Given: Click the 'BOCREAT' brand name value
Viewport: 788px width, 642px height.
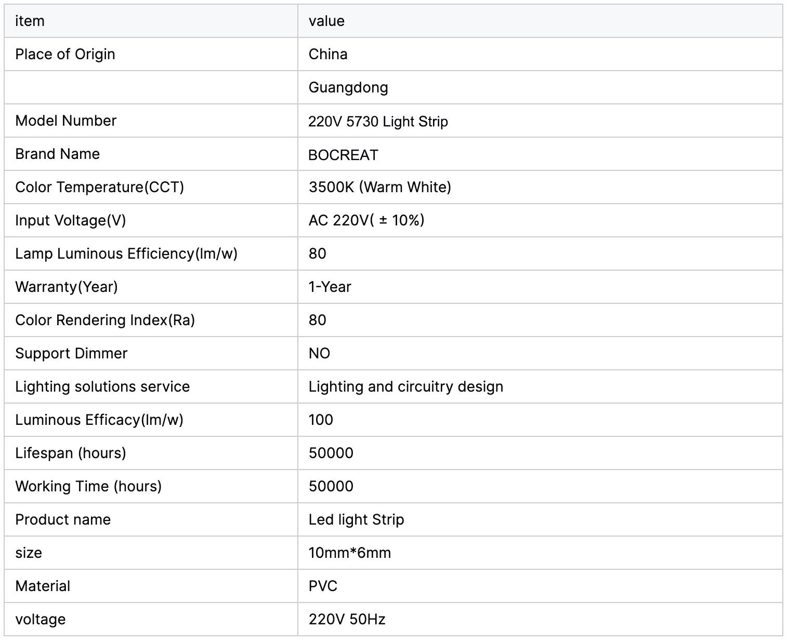Looking at the screenshot, I should pos(343,155).
